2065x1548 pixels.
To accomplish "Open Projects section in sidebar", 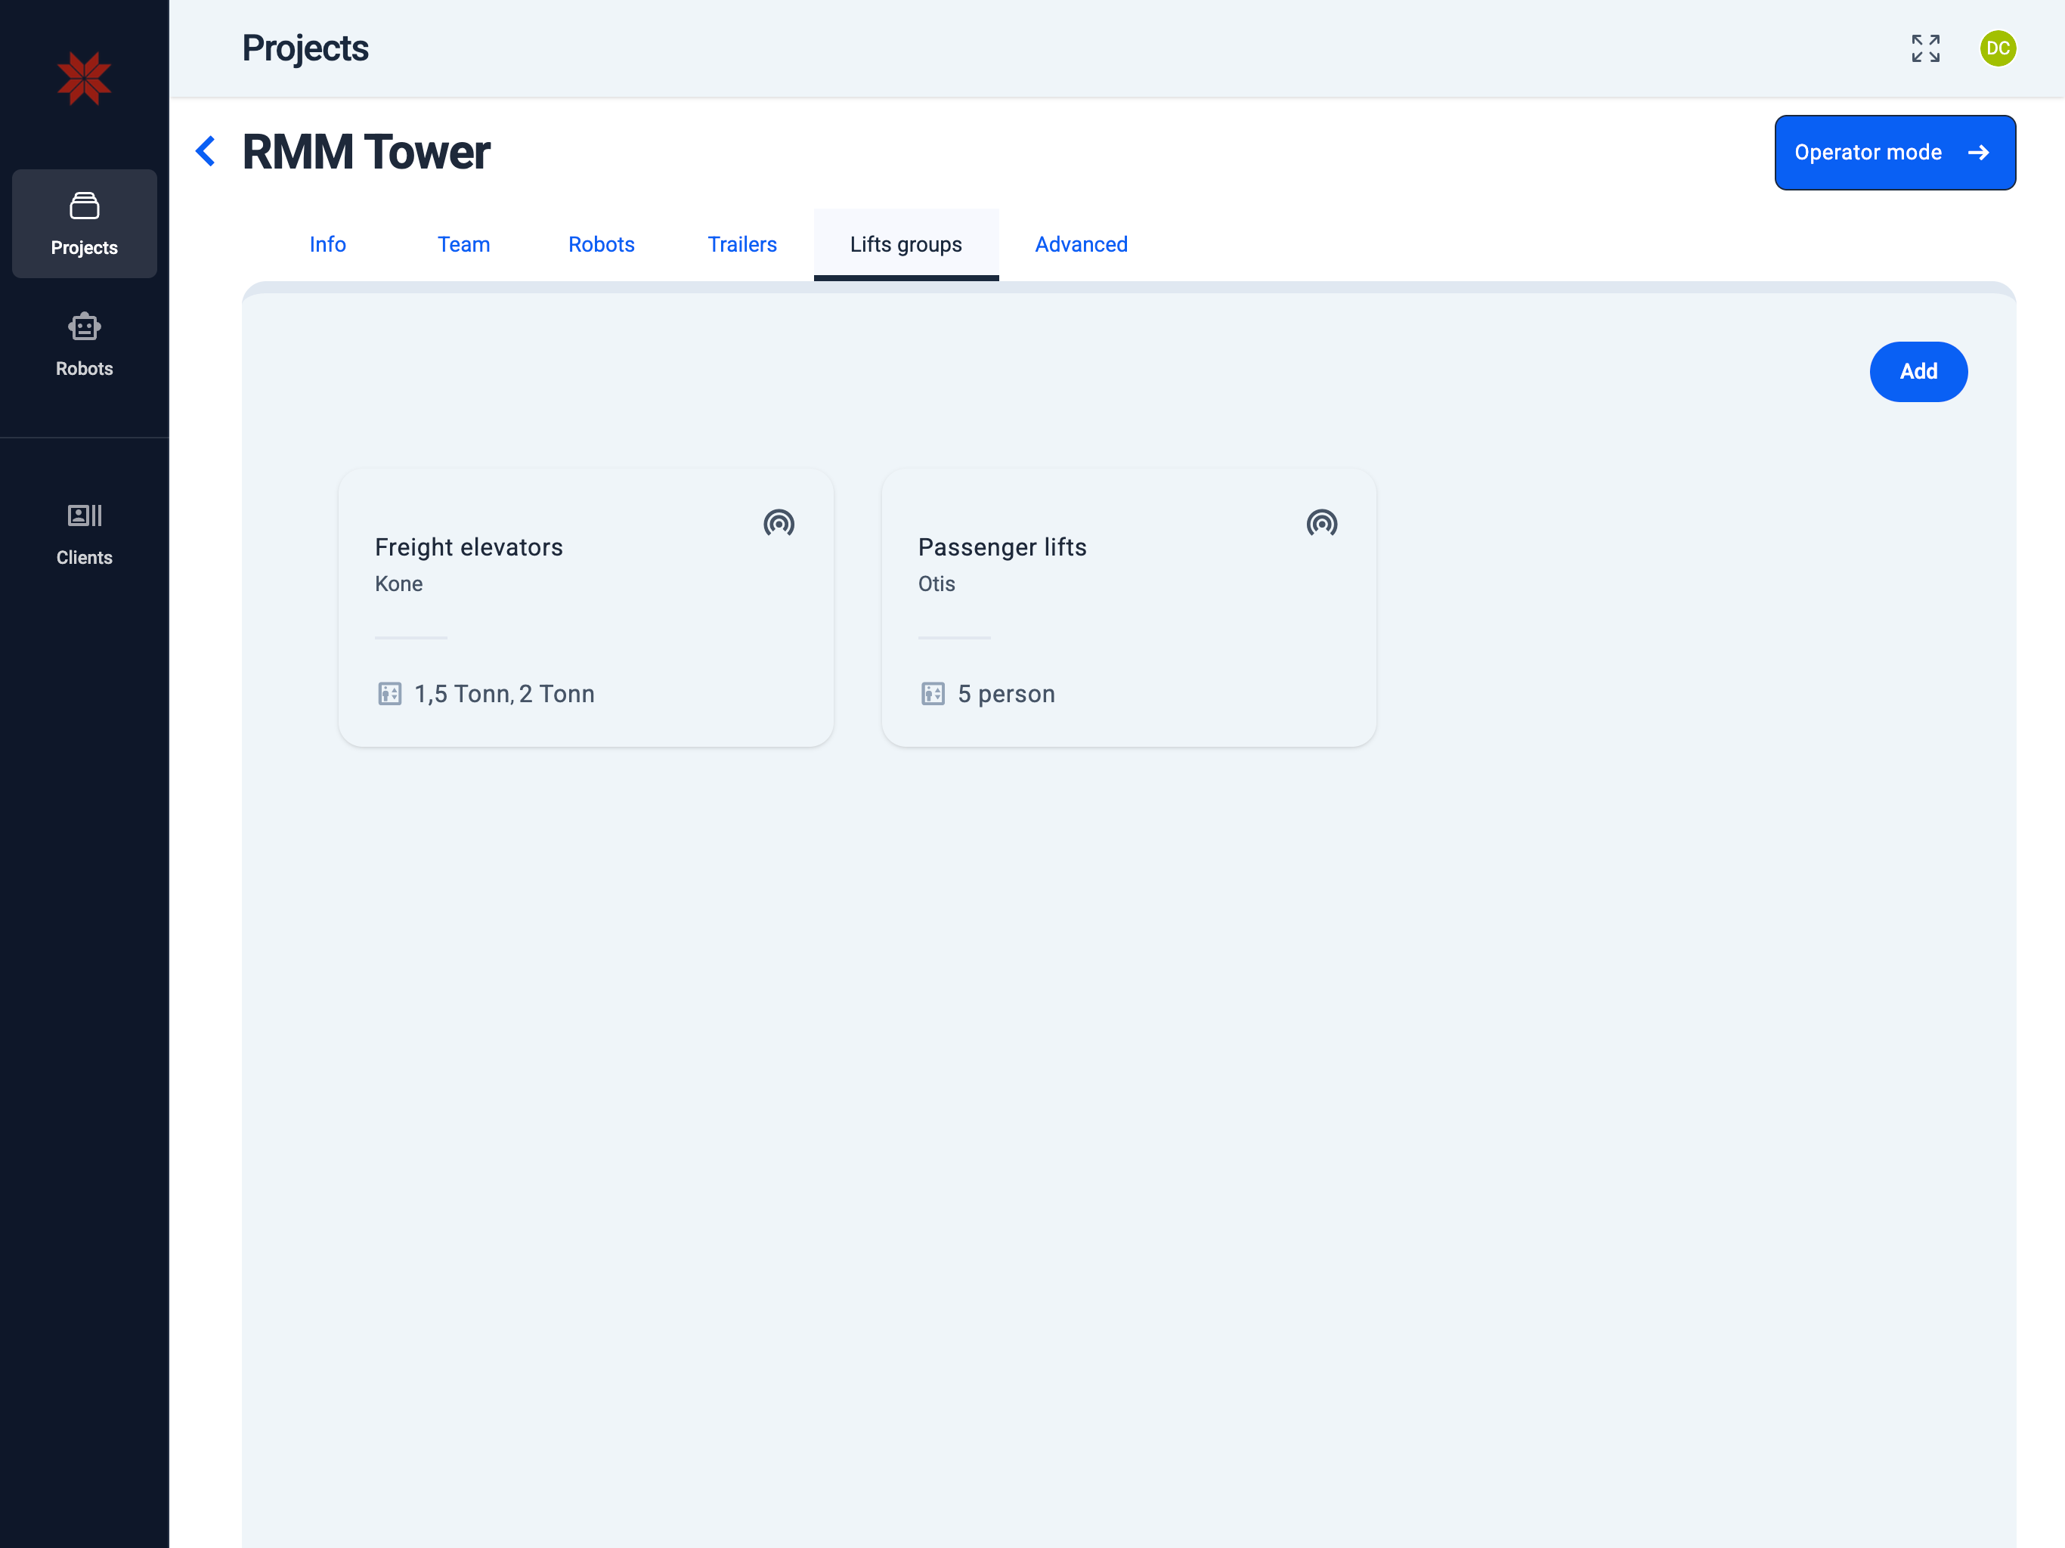I will 84,223.
